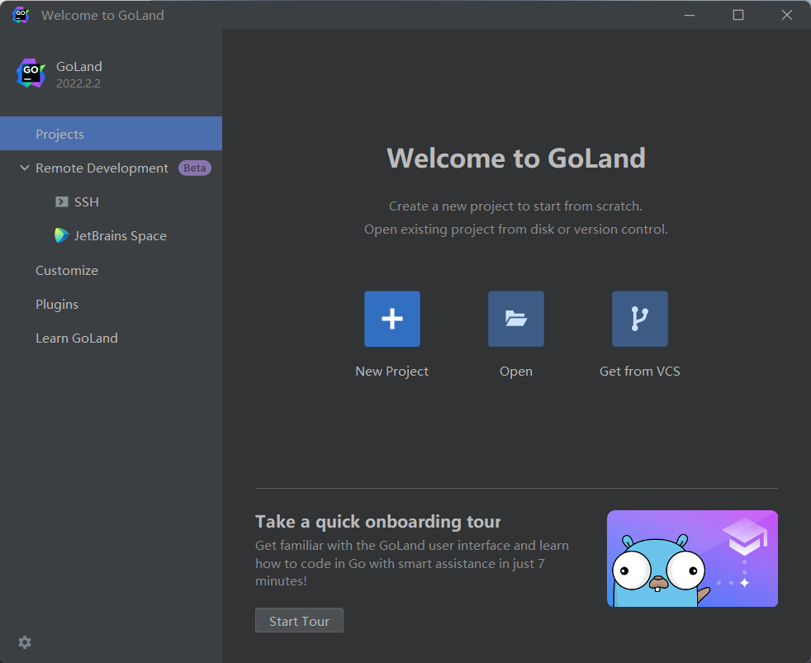Click the New Project plus icon
Viewport: 811px width, 663px height.
(392, 319)
